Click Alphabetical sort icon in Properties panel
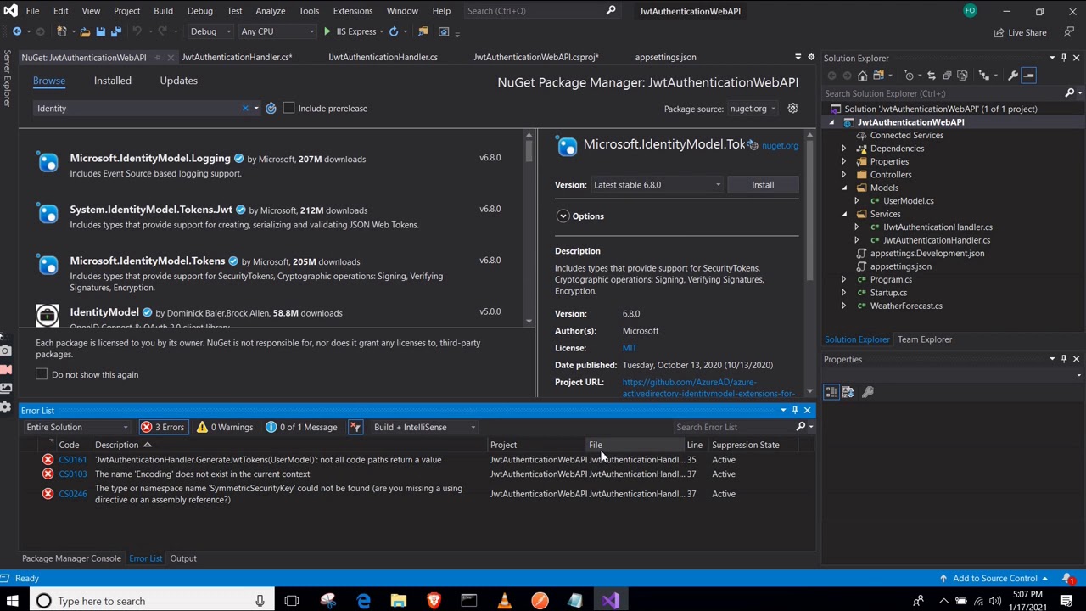 [848, 392]
